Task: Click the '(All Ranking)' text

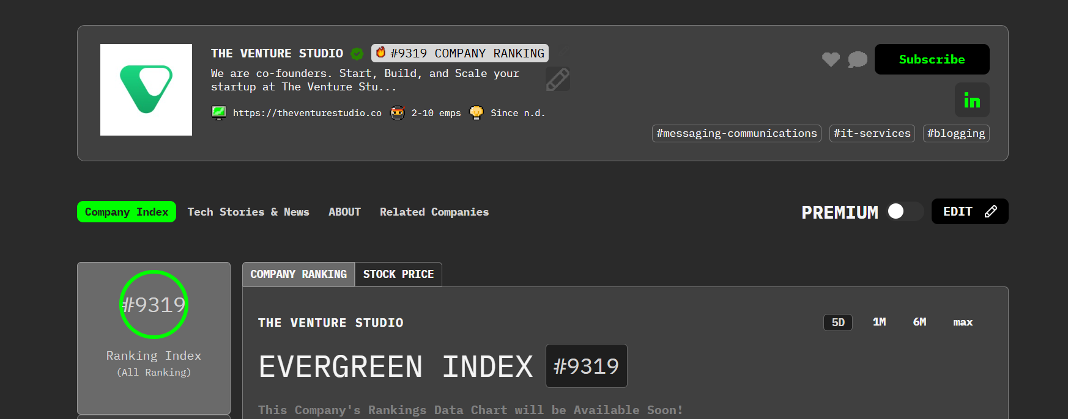Action: click(154, 372)
